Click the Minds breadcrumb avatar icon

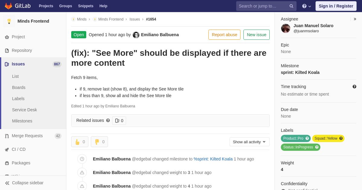73,19
